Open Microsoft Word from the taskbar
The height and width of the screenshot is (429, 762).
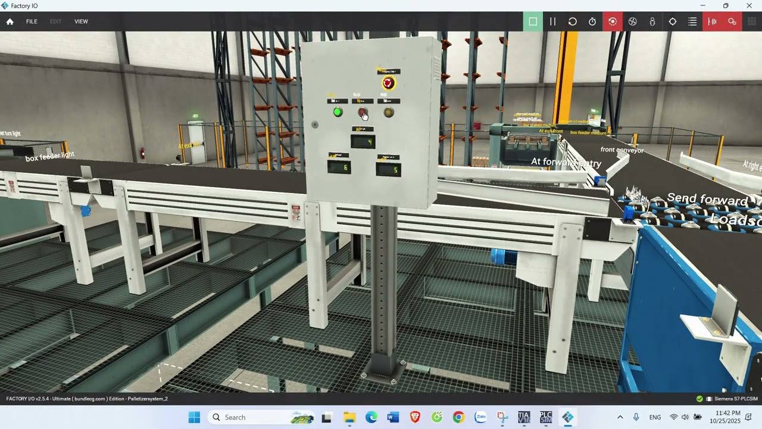393,418
